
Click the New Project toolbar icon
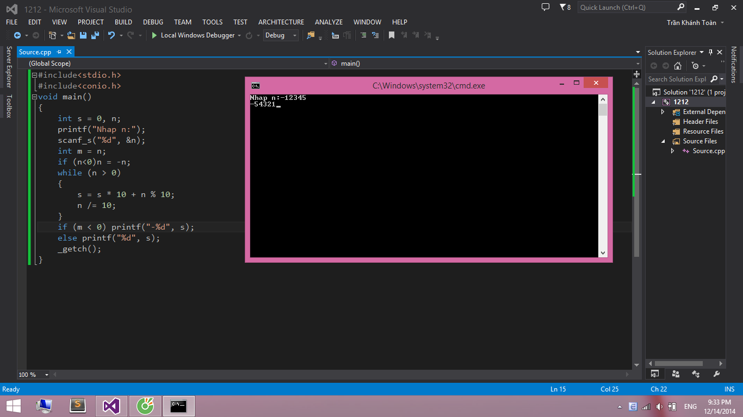click(x=52, y=35)
